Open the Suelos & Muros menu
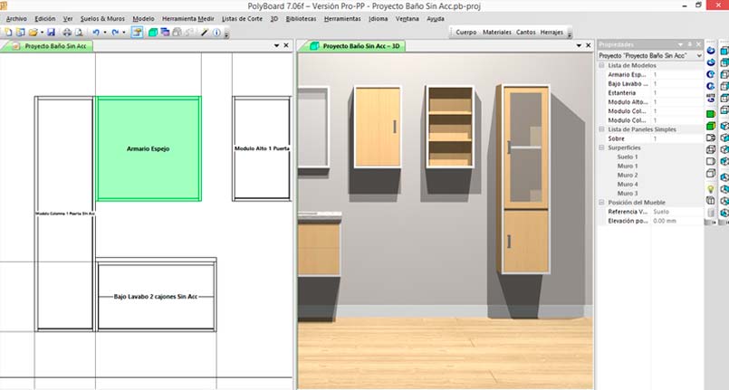729x390 pixels. pyautogui.click(x=101, y=18)
